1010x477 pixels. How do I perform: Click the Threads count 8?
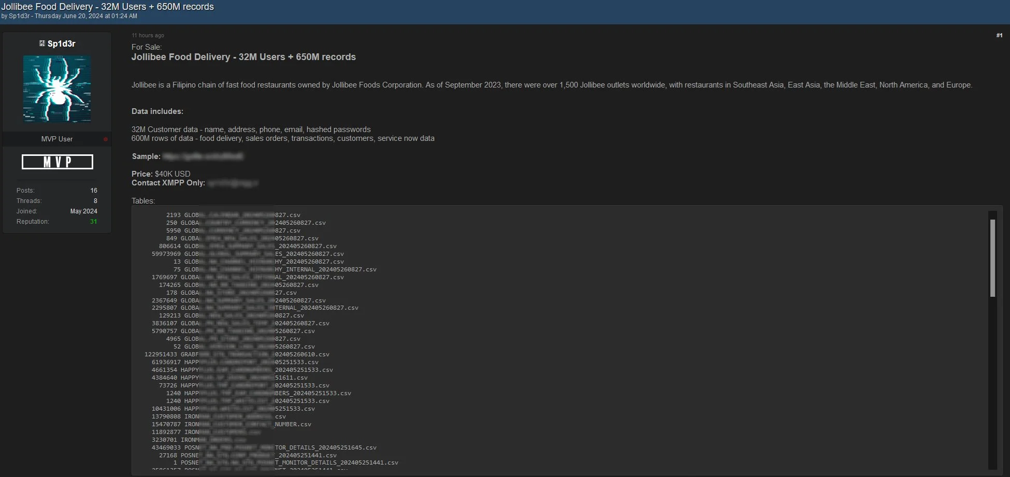coord(95,201)
